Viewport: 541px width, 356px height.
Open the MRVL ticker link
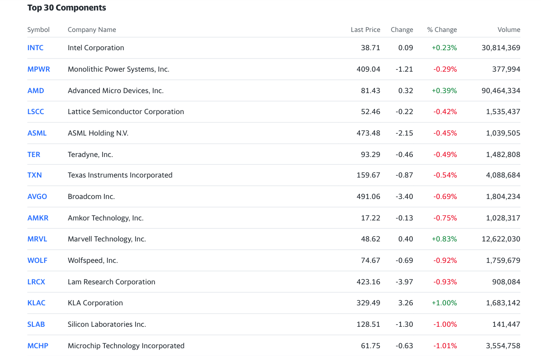37,239
